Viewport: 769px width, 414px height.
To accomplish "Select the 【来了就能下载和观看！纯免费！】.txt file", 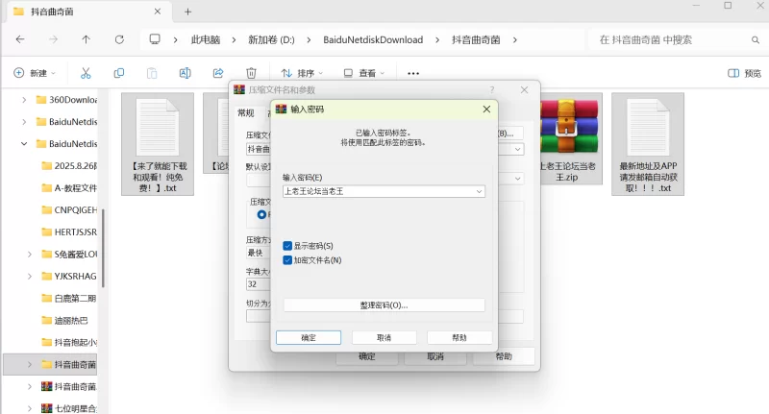I will coord(158,144).
